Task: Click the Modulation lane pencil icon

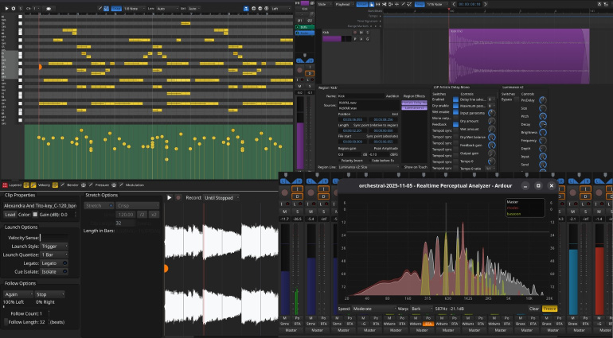Action: 119,185
